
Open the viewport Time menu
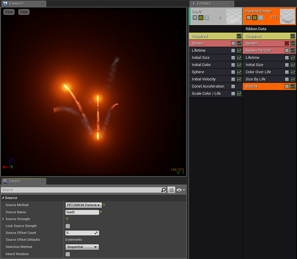pyautogui.click(x=24, y=12)
